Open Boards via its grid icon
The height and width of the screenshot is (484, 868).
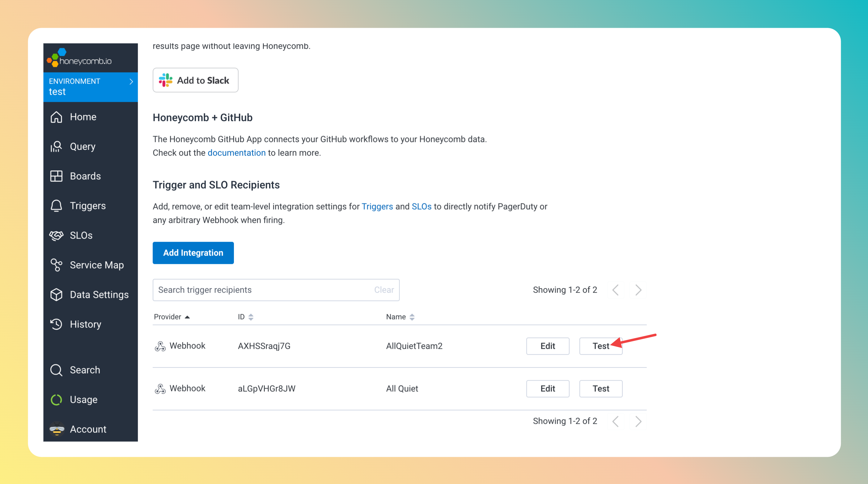coord(56,176)
